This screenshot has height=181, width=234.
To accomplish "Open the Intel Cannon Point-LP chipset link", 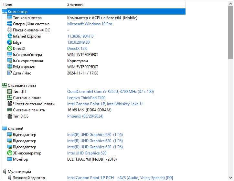I will (x=105, y=104).
